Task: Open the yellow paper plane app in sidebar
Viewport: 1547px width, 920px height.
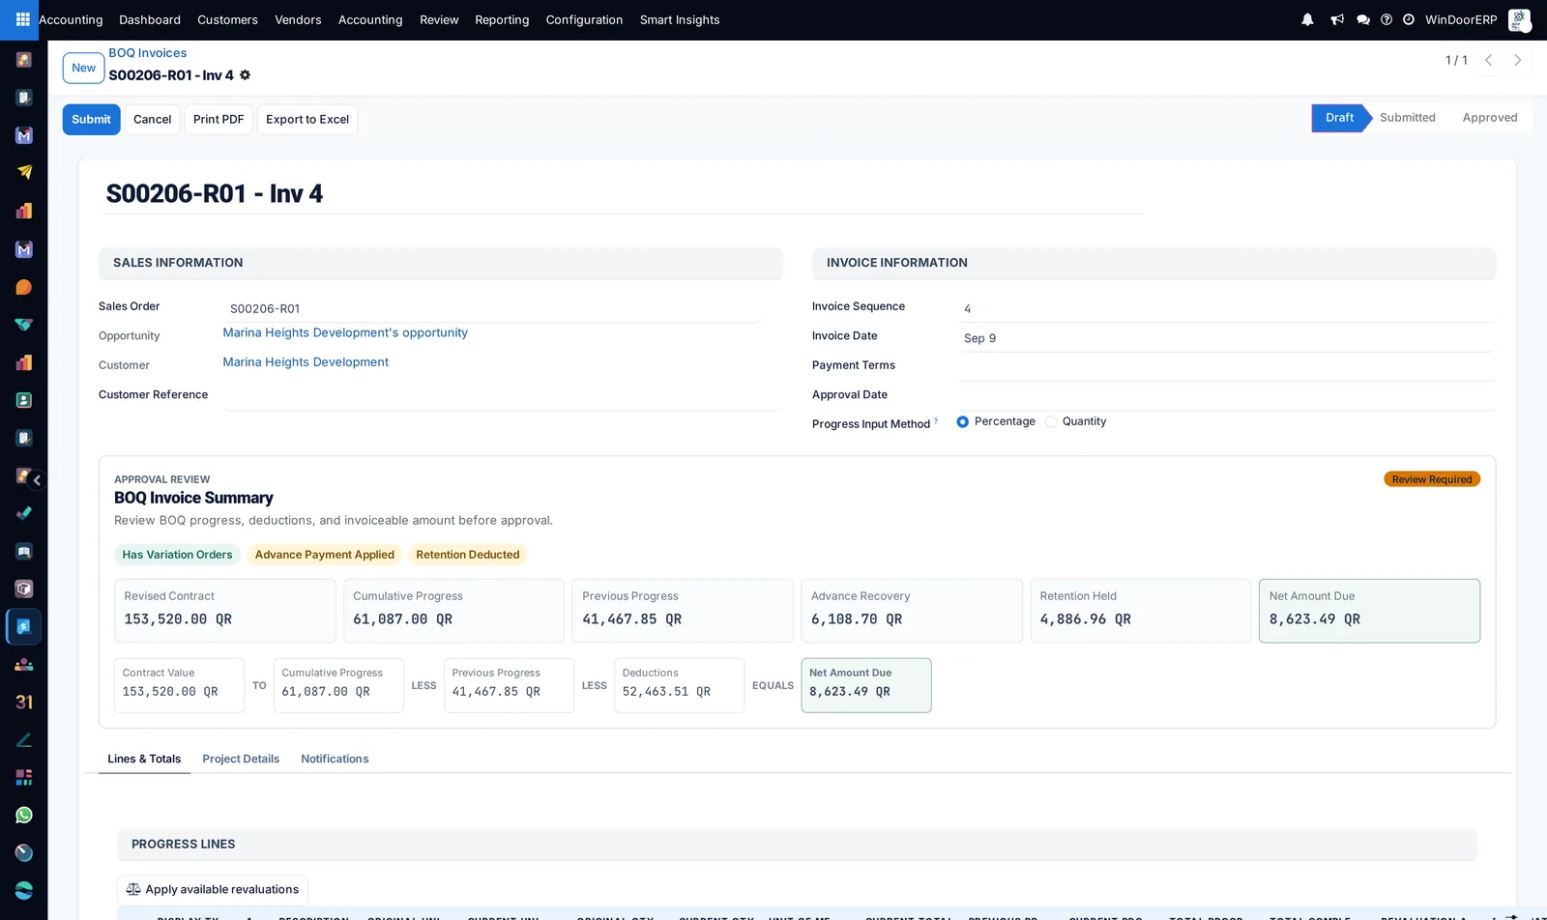Action: pos(24,173)
